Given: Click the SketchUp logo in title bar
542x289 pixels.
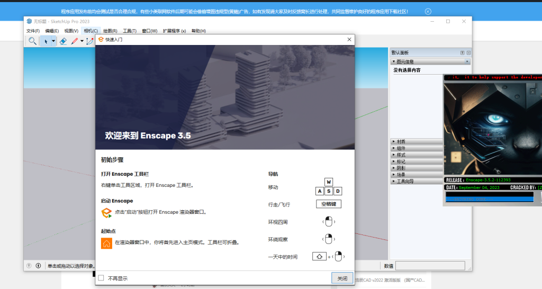Looking at the screenshot, I should [30, 21].
